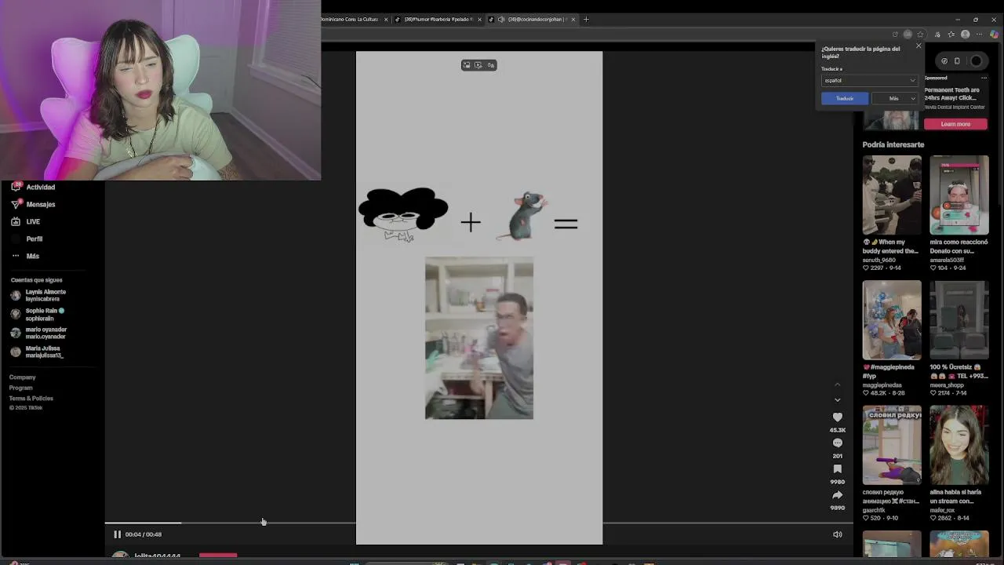1004x565 pixels.
Task: Close the #humor #barberia browser tab
Action: point(480,19)
